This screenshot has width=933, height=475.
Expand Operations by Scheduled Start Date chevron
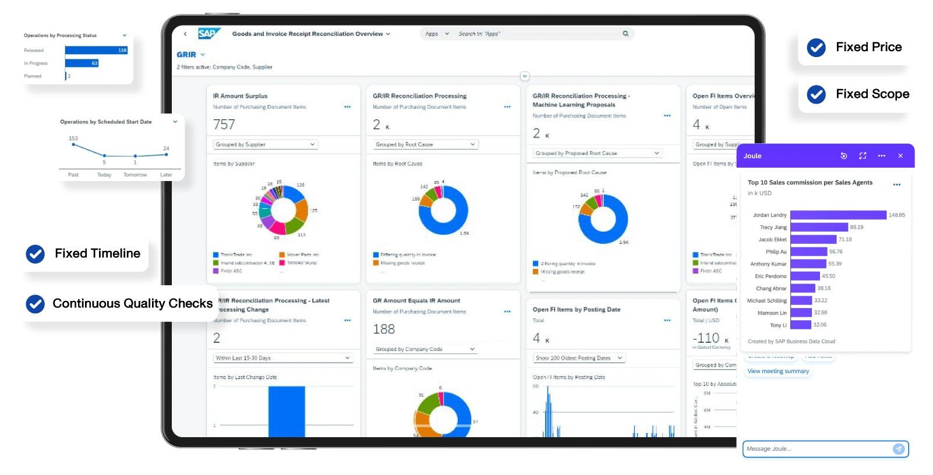click(x=175, y=122)
